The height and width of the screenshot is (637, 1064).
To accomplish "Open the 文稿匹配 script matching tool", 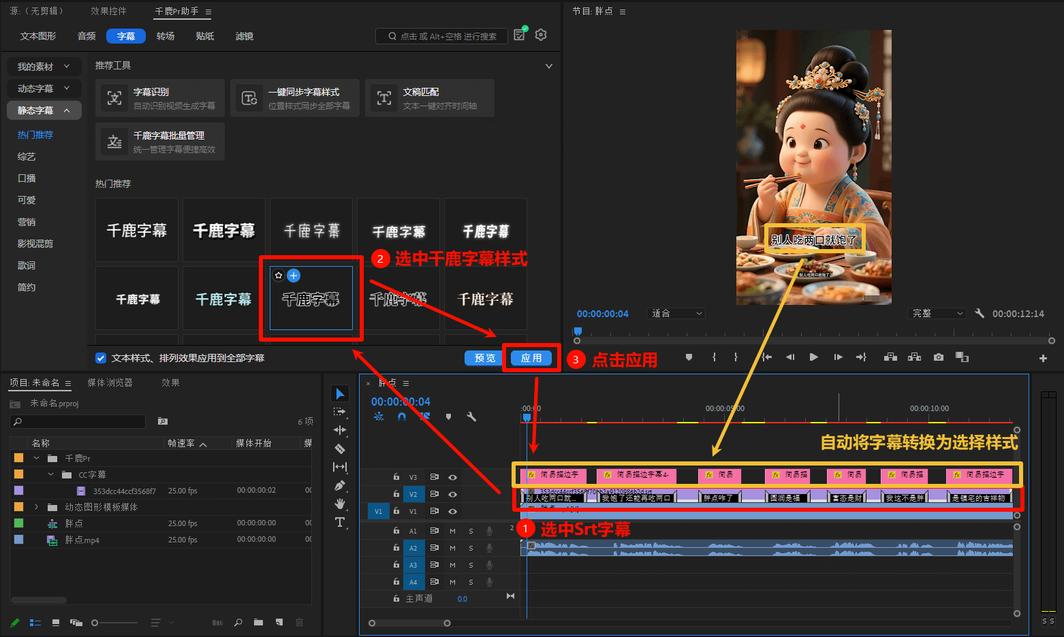I will pos(429,98).
